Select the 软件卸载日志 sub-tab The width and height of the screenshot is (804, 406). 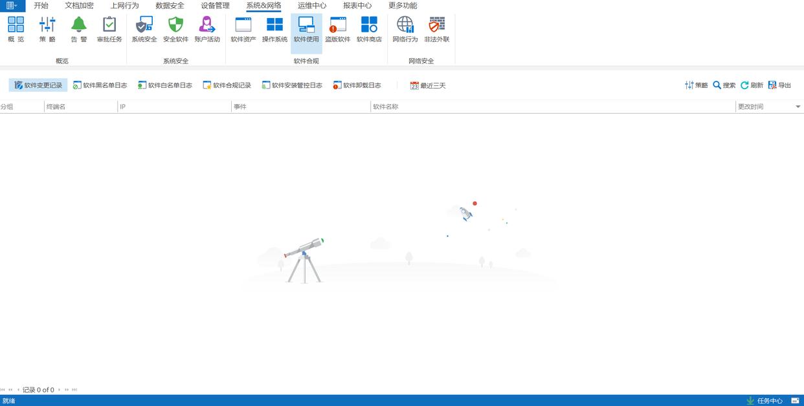357,85
